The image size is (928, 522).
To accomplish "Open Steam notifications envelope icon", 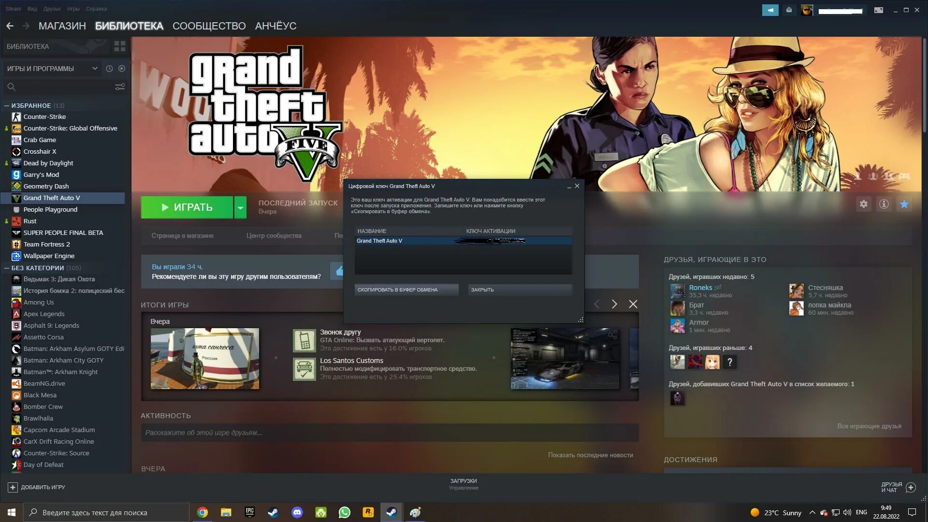I will (789, 10).
